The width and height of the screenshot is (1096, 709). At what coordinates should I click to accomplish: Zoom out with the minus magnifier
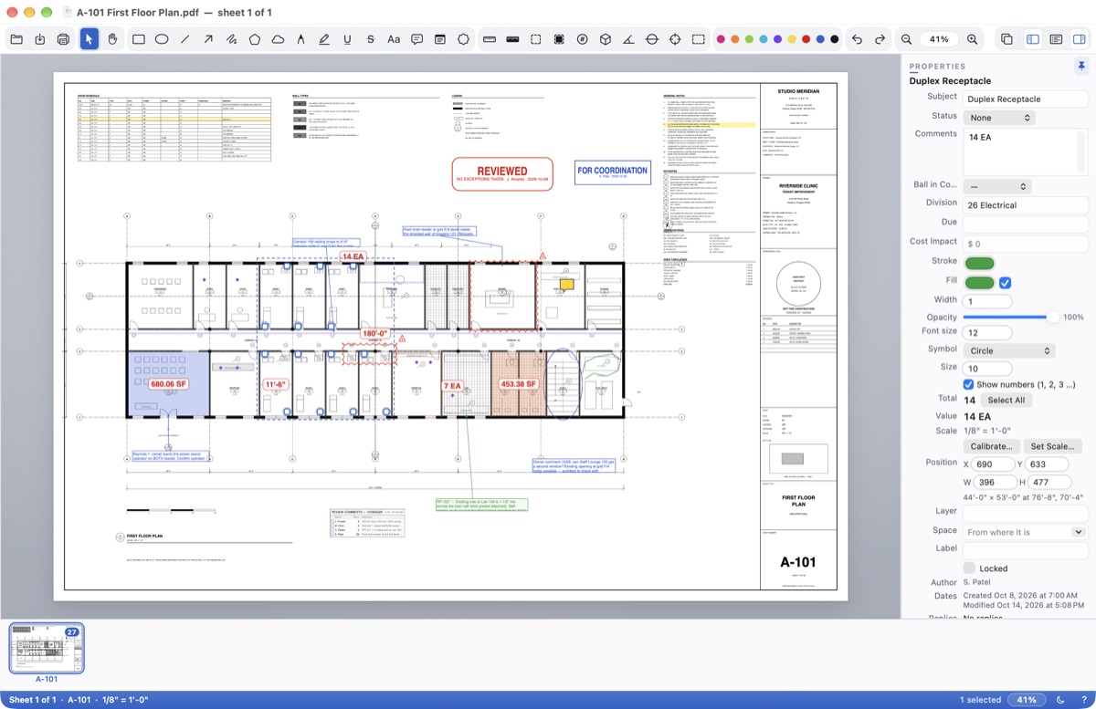[x=906, y=39]
